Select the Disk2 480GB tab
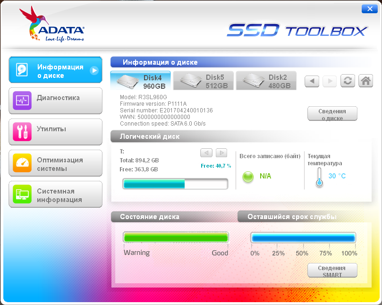The image size is (382, 305). 266,81
